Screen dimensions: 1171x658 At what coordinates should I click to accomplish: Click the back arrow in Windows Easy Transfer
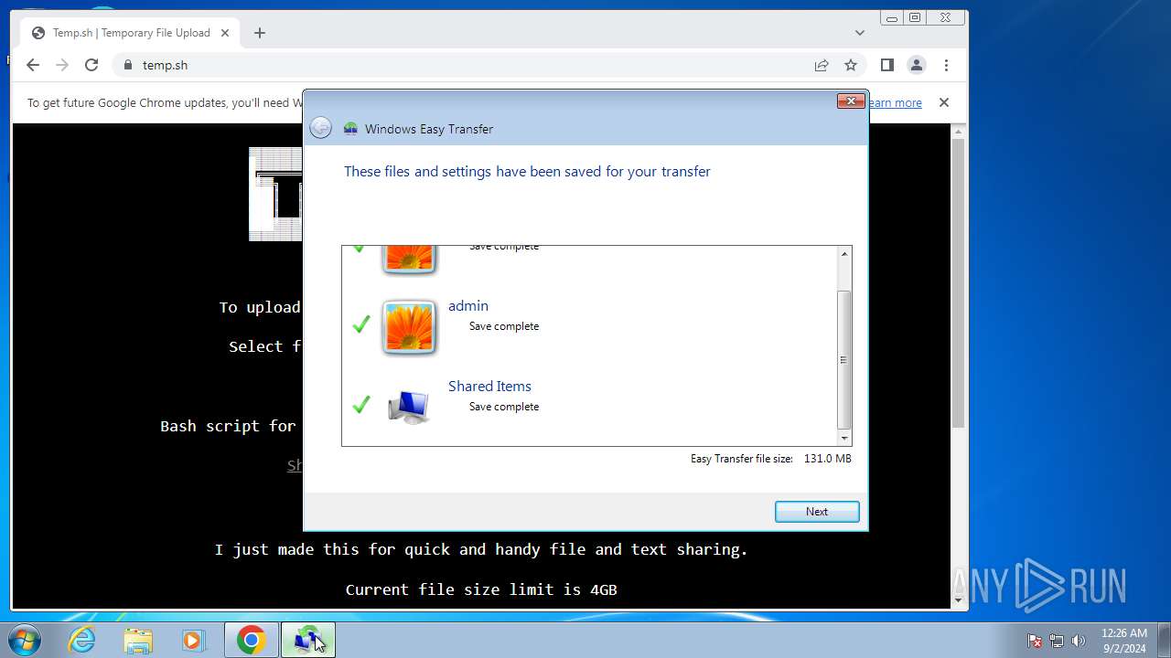tap(320, 128)
